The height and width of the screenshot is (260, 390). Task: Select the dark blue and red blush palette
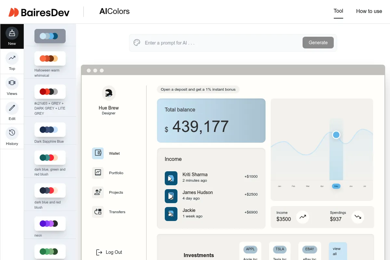click(x=50, y=190)
